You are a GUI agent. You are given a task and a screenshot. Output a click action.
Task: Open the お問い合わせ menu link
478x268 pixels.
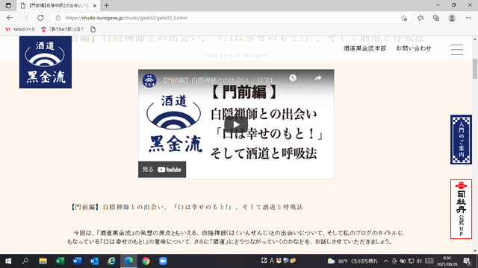(414, 48)
